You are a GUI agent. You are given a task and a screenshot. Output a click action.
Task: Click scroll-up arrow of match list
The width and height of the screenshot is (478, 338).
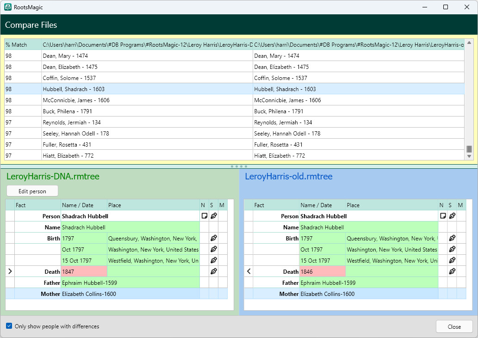tap(469, 43)
